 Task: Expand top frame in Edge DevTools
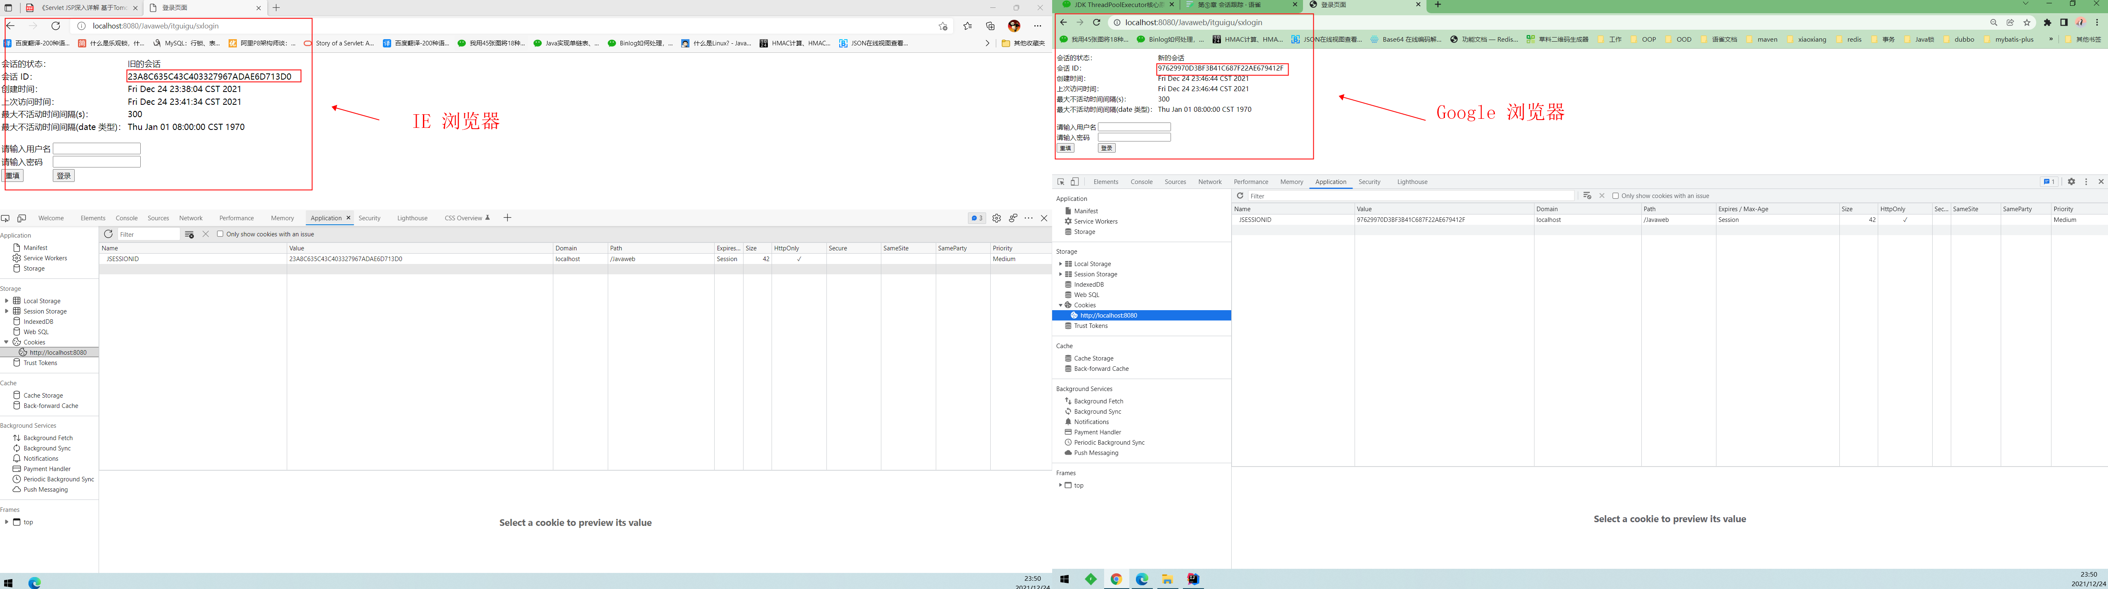7,522
